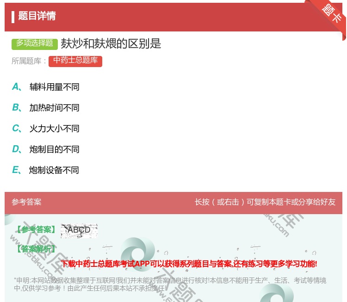Click the 题目详情 header title
347x302 pixels.
pyautogui.click(x=37, y=16)
